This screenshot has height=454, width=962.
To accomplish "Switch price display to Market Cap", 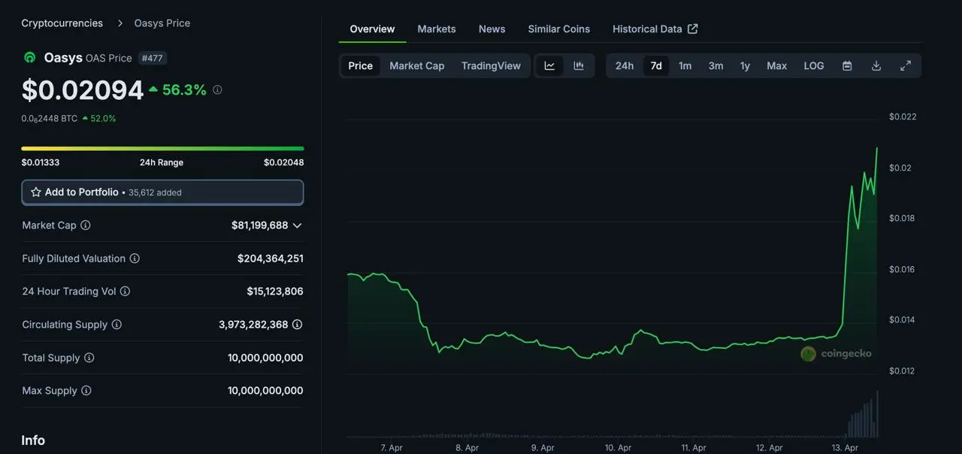I will tap(416, 65).
